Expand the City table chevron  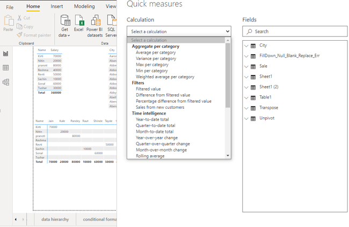[246, 46]
